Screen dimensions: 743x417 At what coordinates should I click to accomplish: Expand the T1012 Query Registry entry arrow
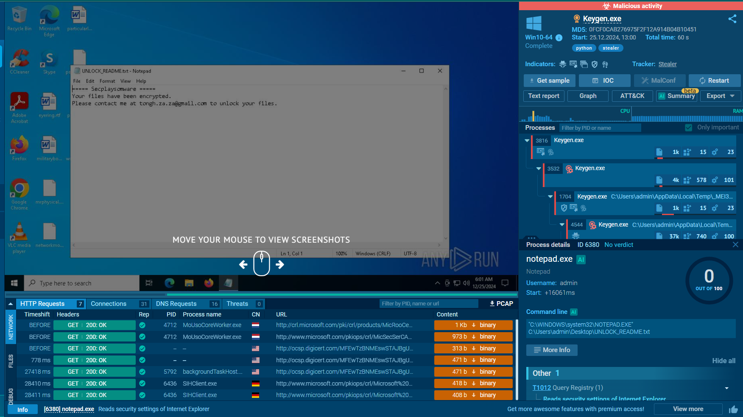coord(726,388)
